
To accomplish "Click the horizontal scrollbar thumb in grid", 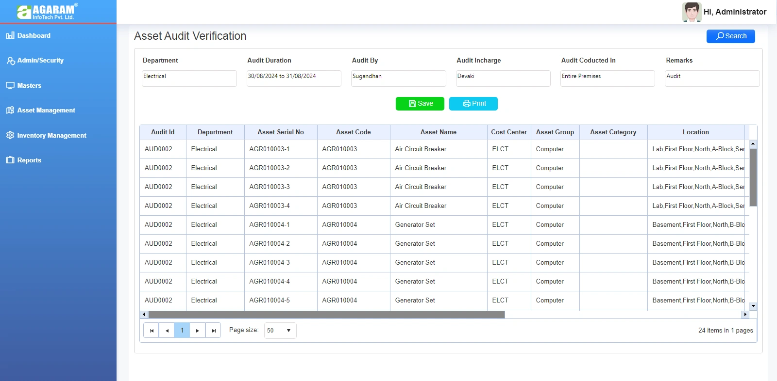I will pos(326,315).
